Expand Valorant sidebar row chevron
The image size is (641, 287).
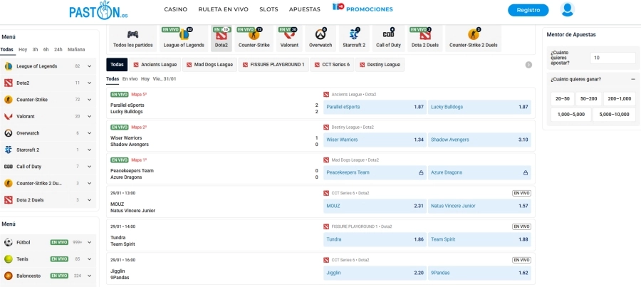pos(90,117)
